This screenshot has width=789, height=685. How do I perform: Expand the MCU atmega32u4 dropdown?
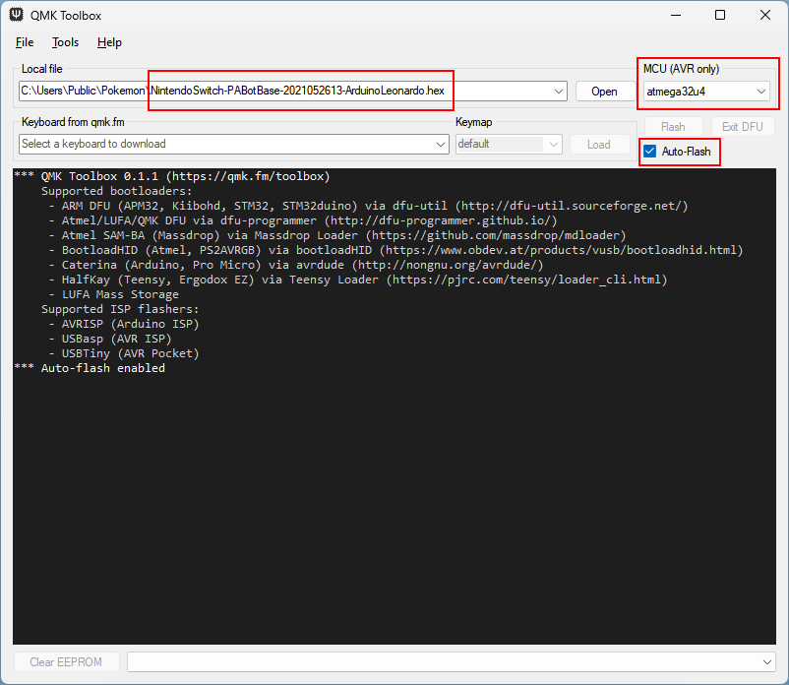(x=760, y=92)
